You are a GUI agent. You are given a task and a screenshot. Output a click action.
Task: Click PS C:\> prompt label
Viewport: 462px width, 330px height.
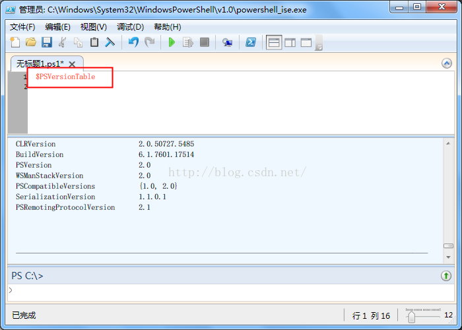pos(27,276)
